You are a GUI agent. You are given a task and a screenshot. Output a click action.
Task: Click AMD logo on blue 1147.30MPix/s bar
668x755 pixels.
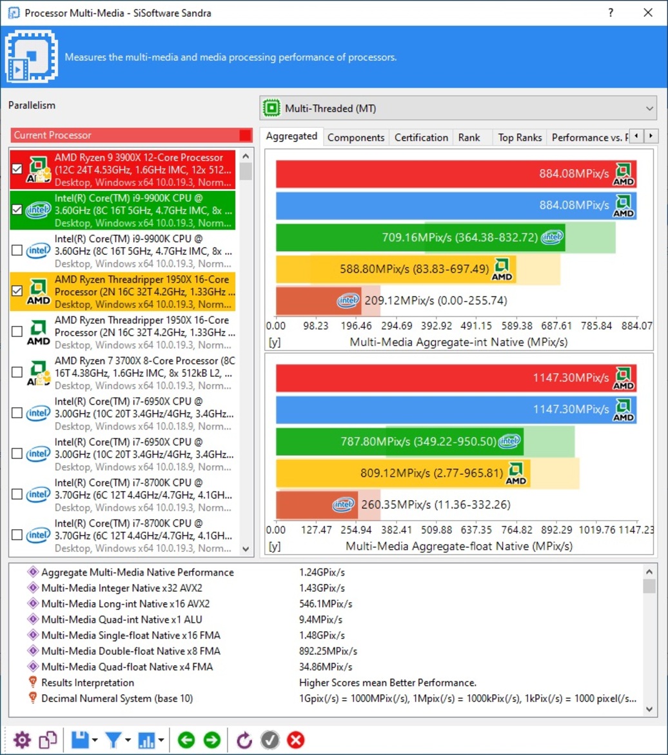624,410
